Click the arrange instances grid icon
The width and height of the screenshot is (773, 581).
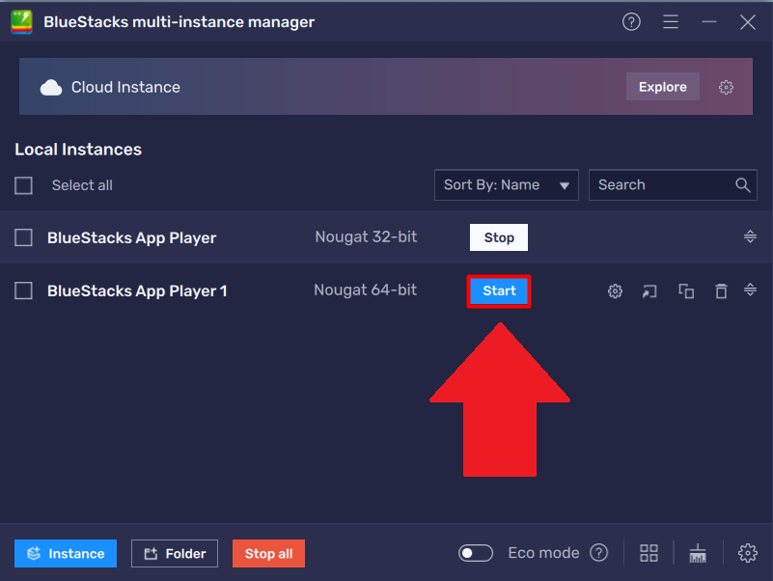click(x=649, y=553)
